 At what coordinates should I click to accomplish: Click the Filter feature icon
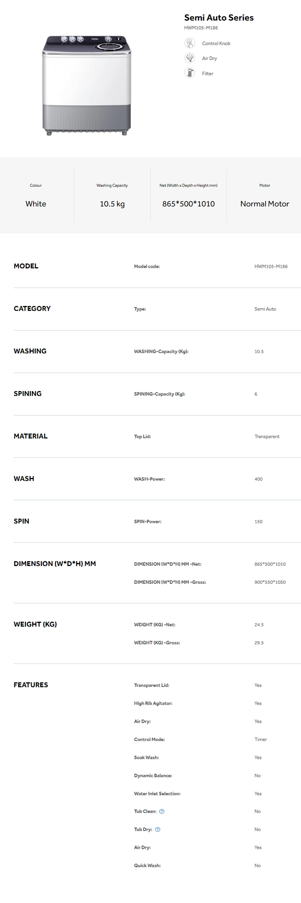coord(190,73)
